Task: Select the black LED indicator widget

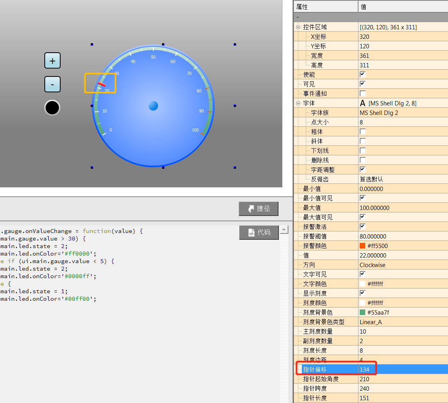Action: pos(52,108)
